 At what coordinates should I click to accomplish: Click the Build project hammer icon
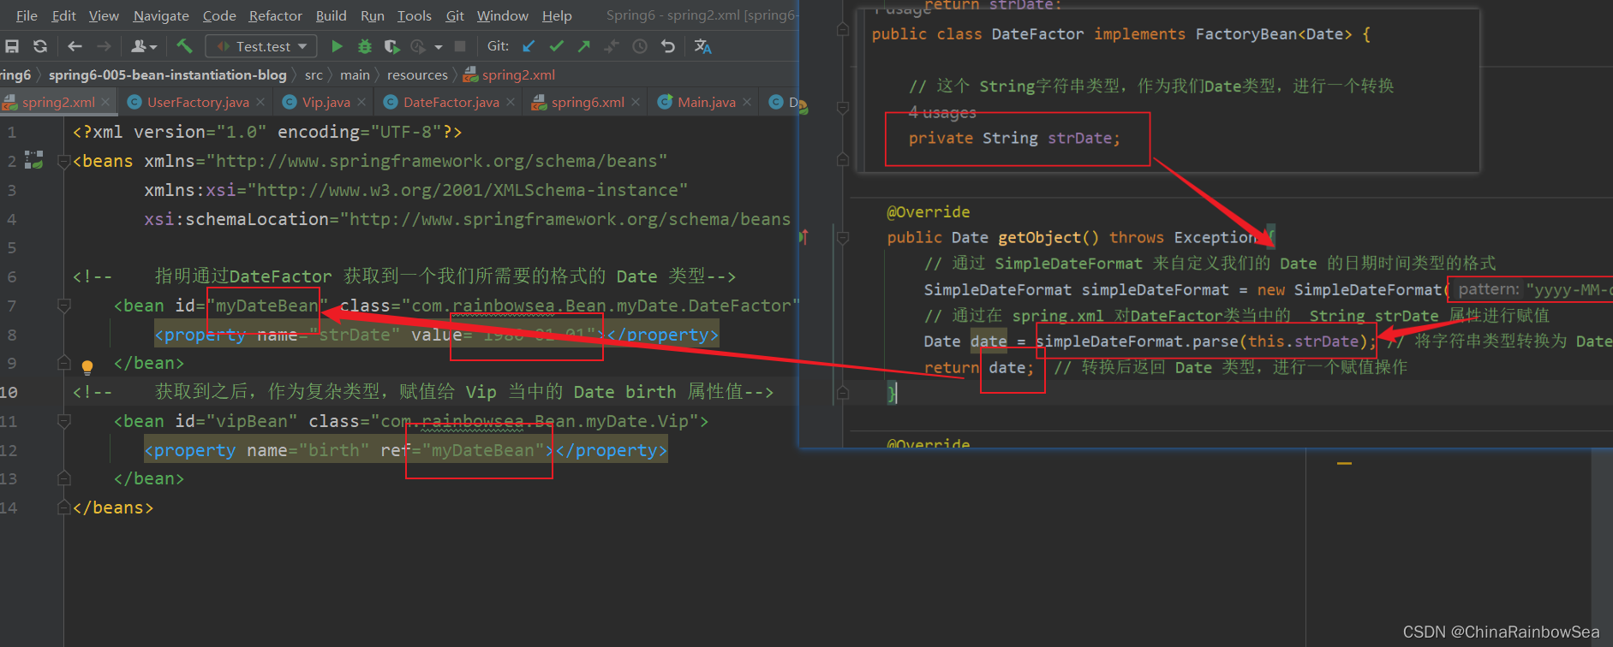(x=184, y=46)
